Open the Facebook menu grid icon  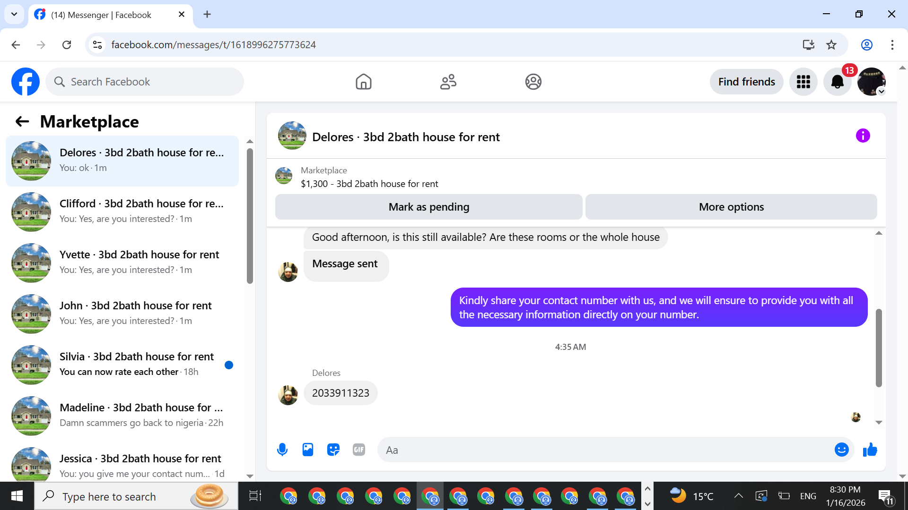tap(803, 82)
